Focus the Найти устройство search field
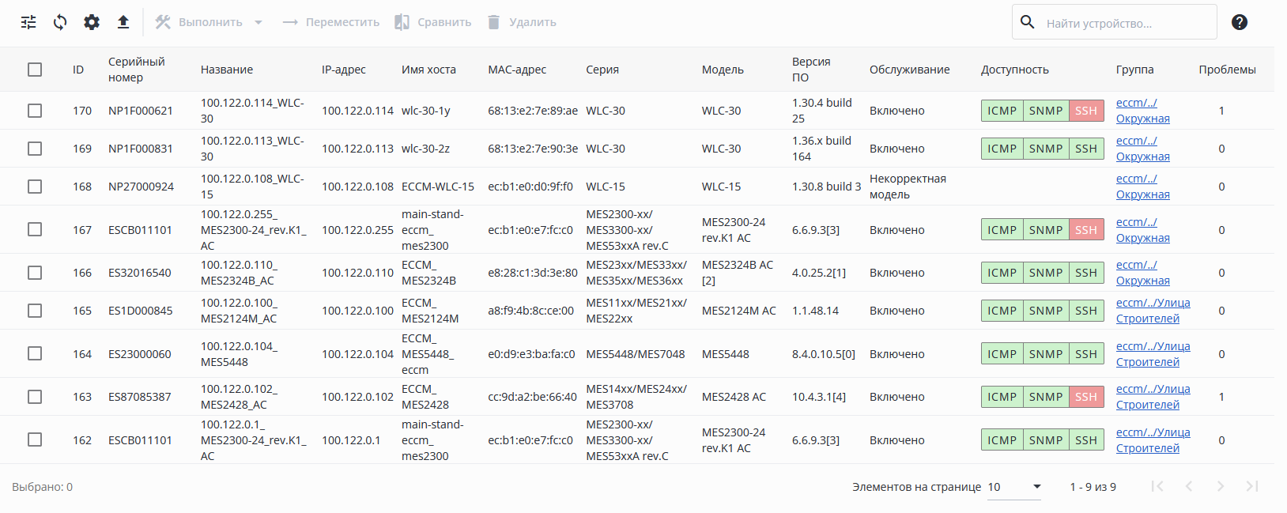1287x513 pixels. tap(1127, 23)
